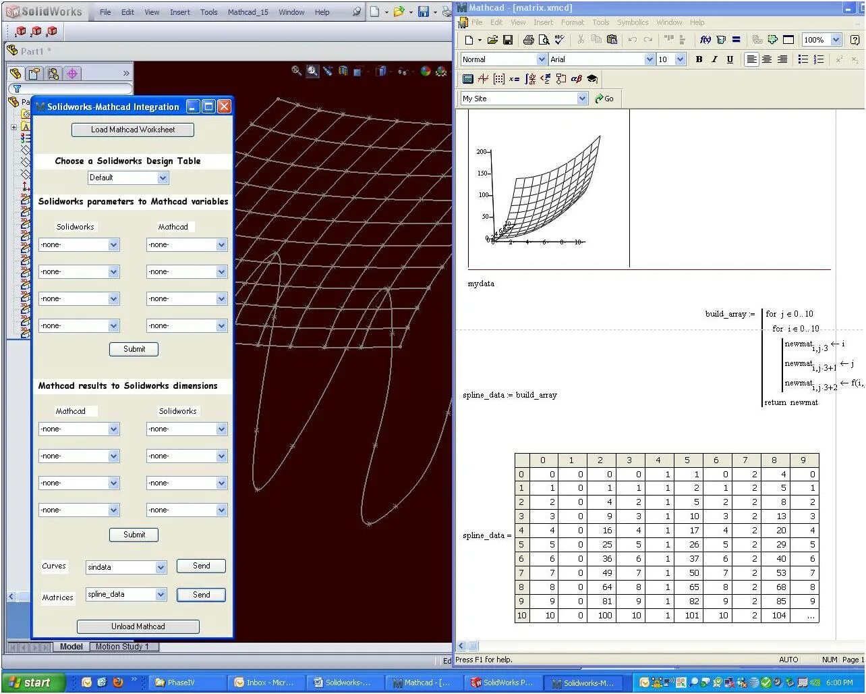Image resolution: width=866 pixels, height=694 pixels.
Task: Open the Greek symbols (αβ) toolbar icon
Action: click(577, 79)
